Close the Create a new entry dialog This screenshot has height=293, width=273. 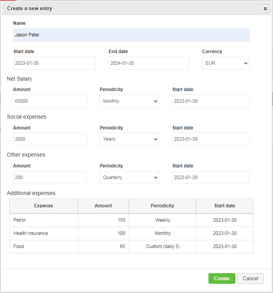click(x=265, y=9)
